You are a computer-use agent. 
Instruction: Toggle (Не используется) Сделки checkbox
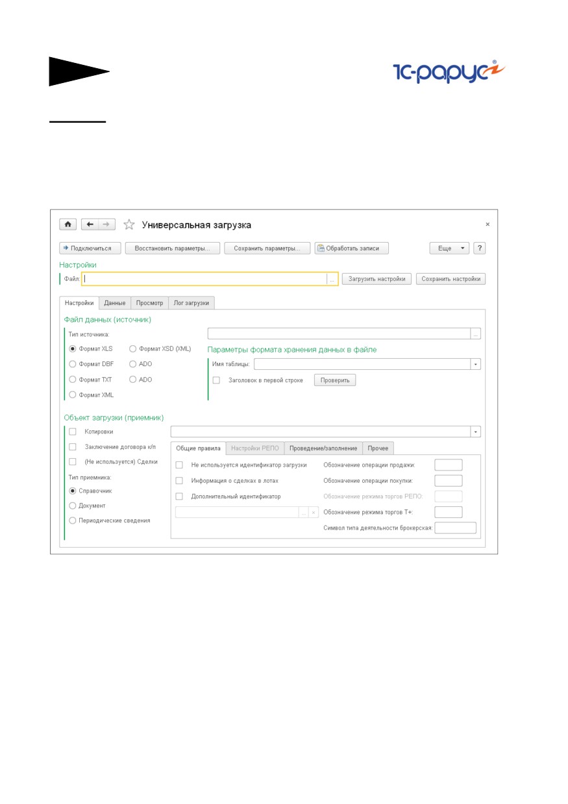click(73, 461)
